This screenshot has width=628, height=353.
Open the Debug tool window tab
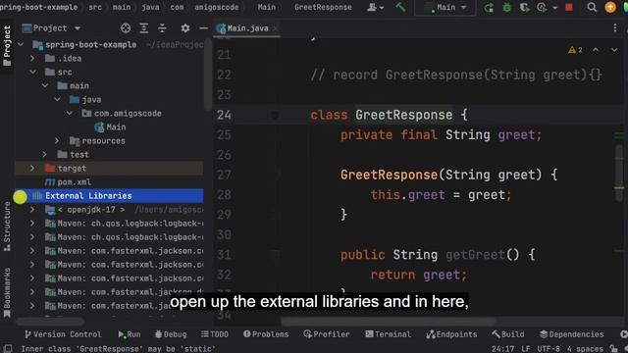coord(171,334)
